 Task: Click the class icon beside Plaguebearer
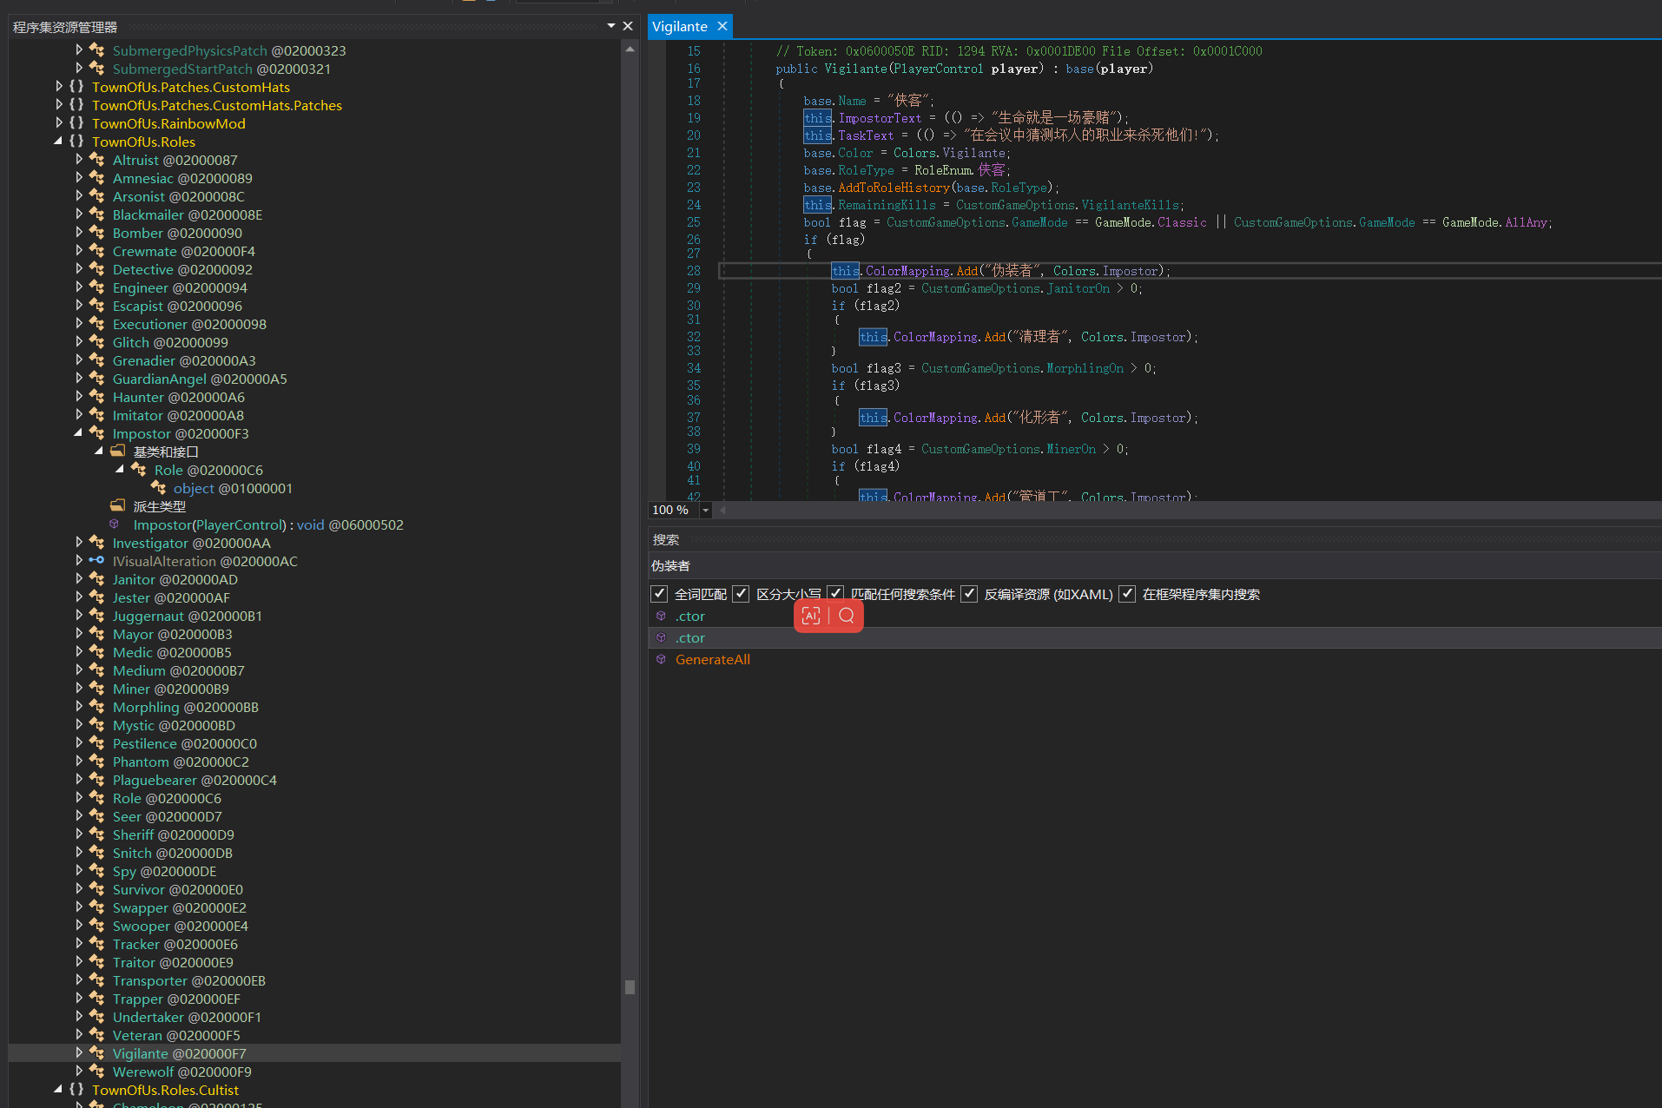pyautogui.click(x=96, y=780)
